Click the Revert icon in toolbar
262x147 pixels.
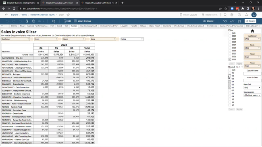tap(20, 21)
